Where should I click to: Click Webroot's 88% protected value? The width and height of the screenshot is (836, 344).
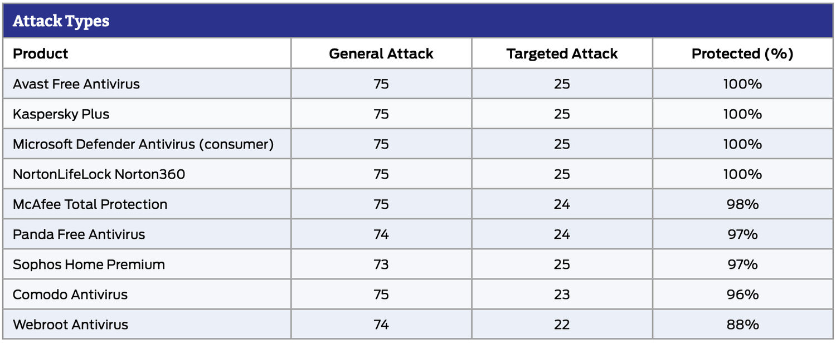click(742, 325)
